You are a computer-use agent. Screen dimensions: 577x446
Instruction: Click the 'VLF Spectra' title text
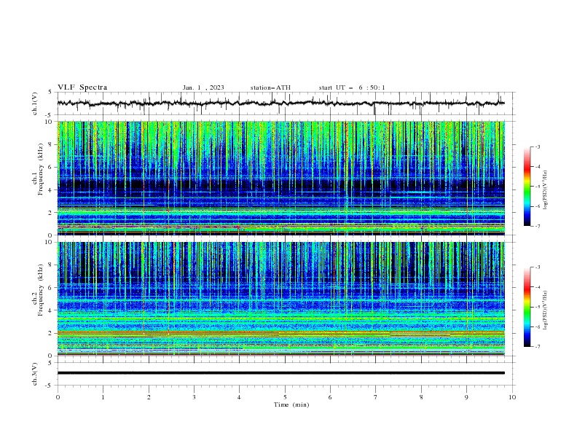[x=82, y=87]
